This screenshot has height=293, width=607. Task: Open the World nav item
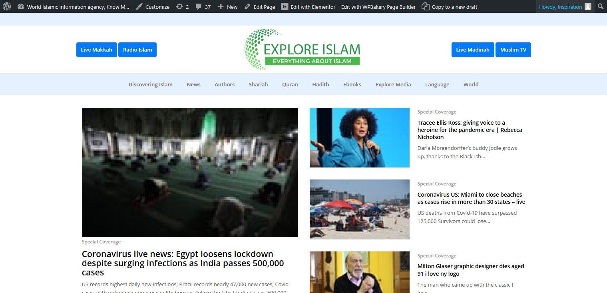(471, 84)
